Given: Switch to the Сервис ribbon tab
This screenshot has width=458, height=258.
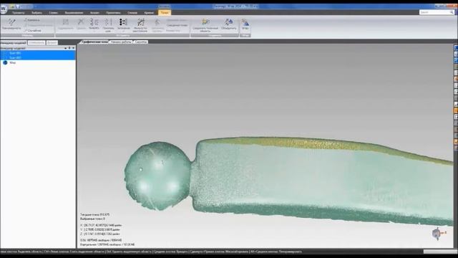Looking at the screenshot, I should [x=53, y=13].
